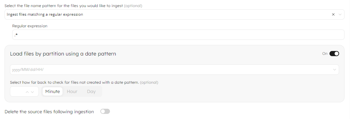Image resolution: width=350 pixels, height=119 pixels.
Task: Select the Minute time unit
Action: (53, 91)
